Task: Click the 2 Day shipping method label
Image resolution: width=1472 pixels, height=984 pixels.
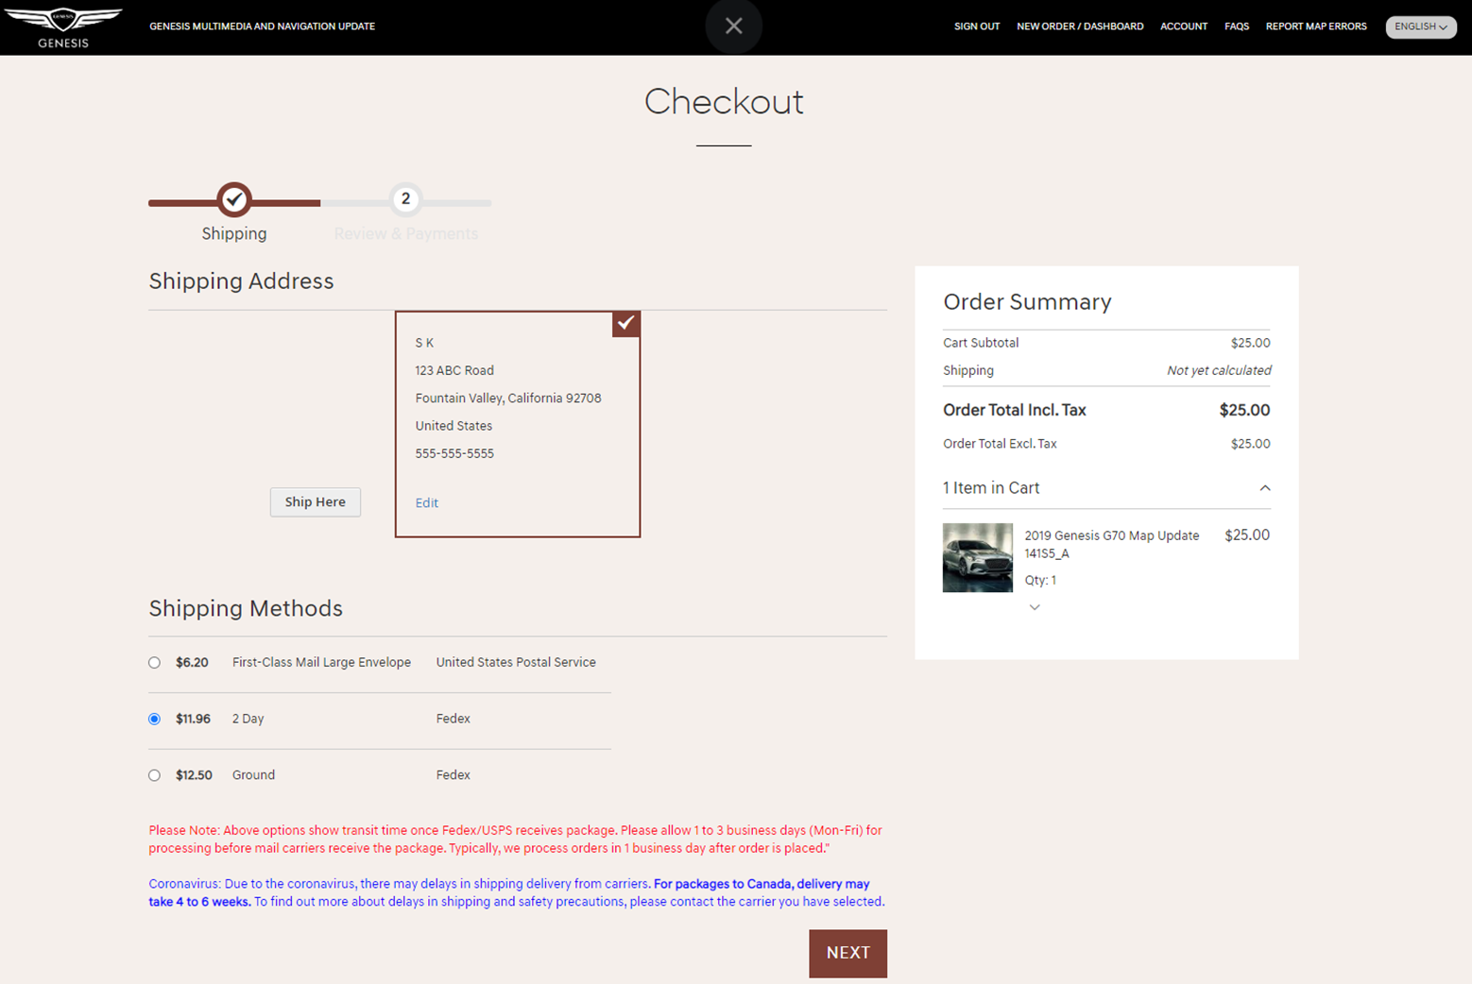Action: [x=248, y=720]
